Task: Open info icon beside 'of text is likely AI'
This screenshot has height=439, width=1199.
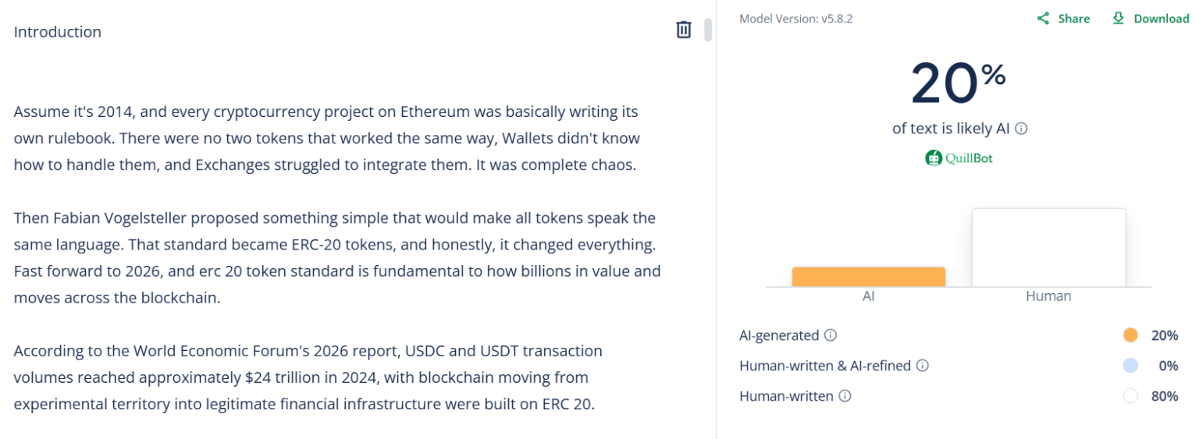Action: coord(1021,129)
